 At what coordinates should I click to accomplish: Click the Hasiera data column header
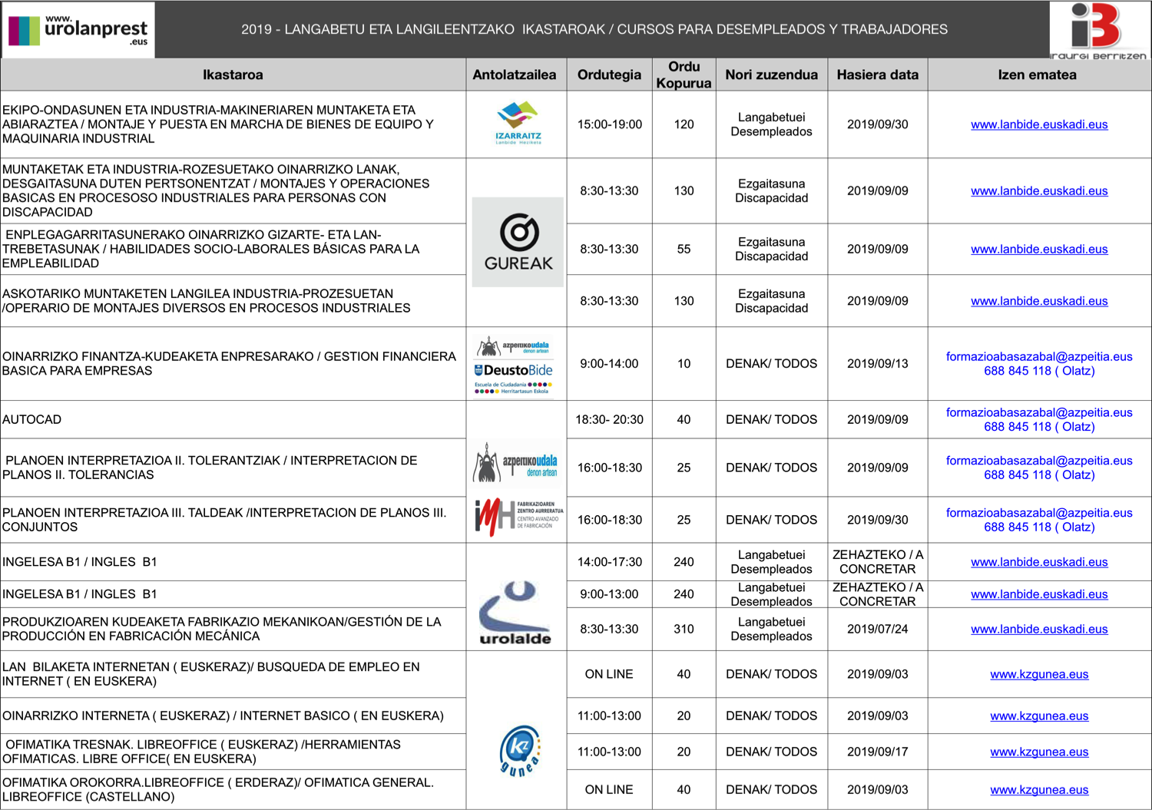tap(878, 74)
